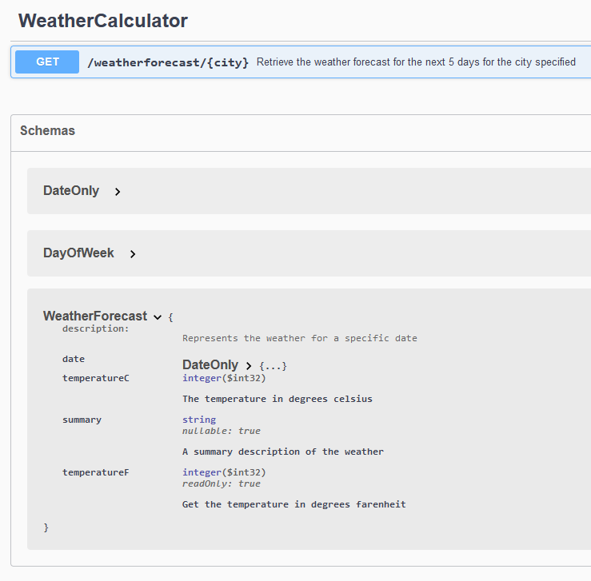Click the DateOnly schema name
Image resolution: width=591 pixels, height=581 pixels.
71,190
